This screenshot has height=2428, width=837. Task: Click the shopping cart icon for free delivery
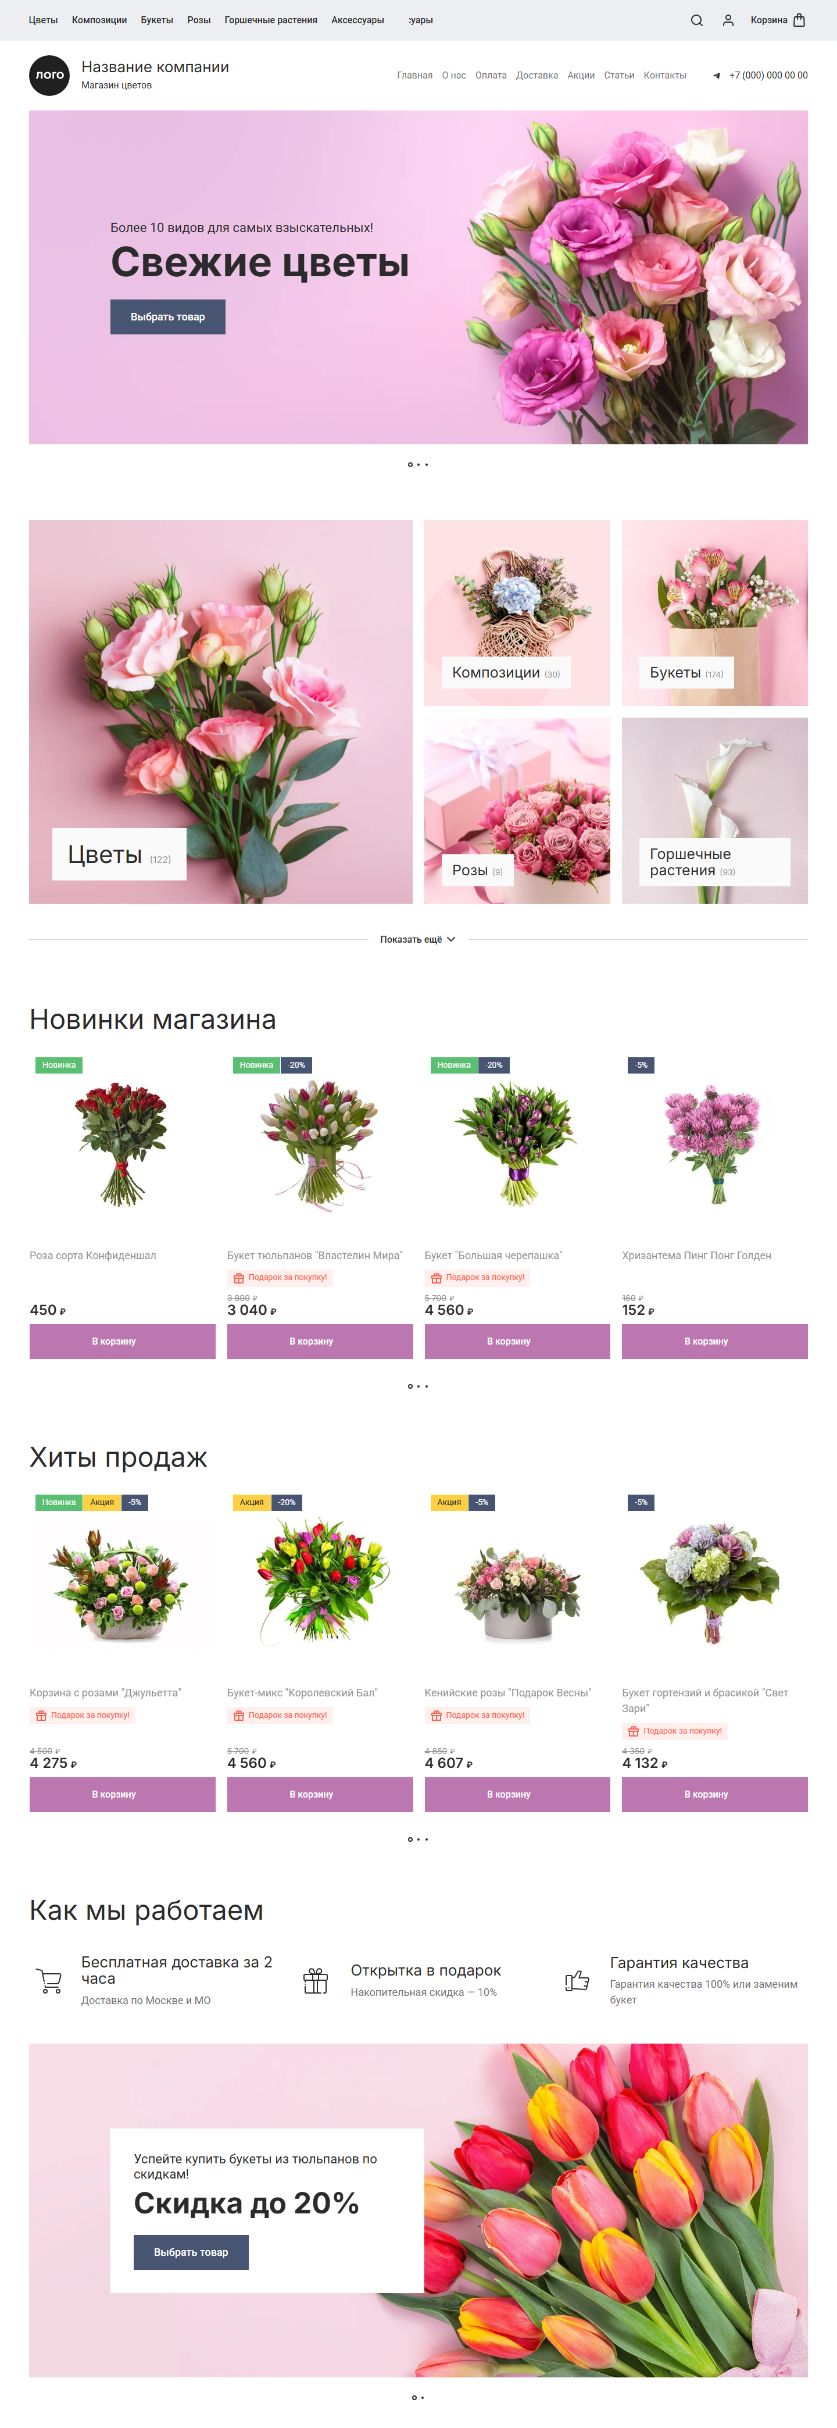click(49, 1980)
